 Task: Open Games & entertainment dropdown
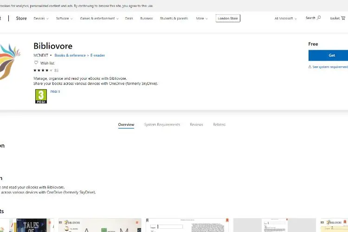[x=99, y=19]
